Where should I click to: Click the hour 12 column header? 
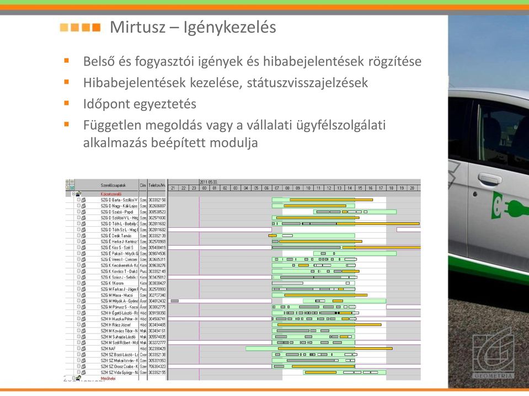tap(329, 188)
